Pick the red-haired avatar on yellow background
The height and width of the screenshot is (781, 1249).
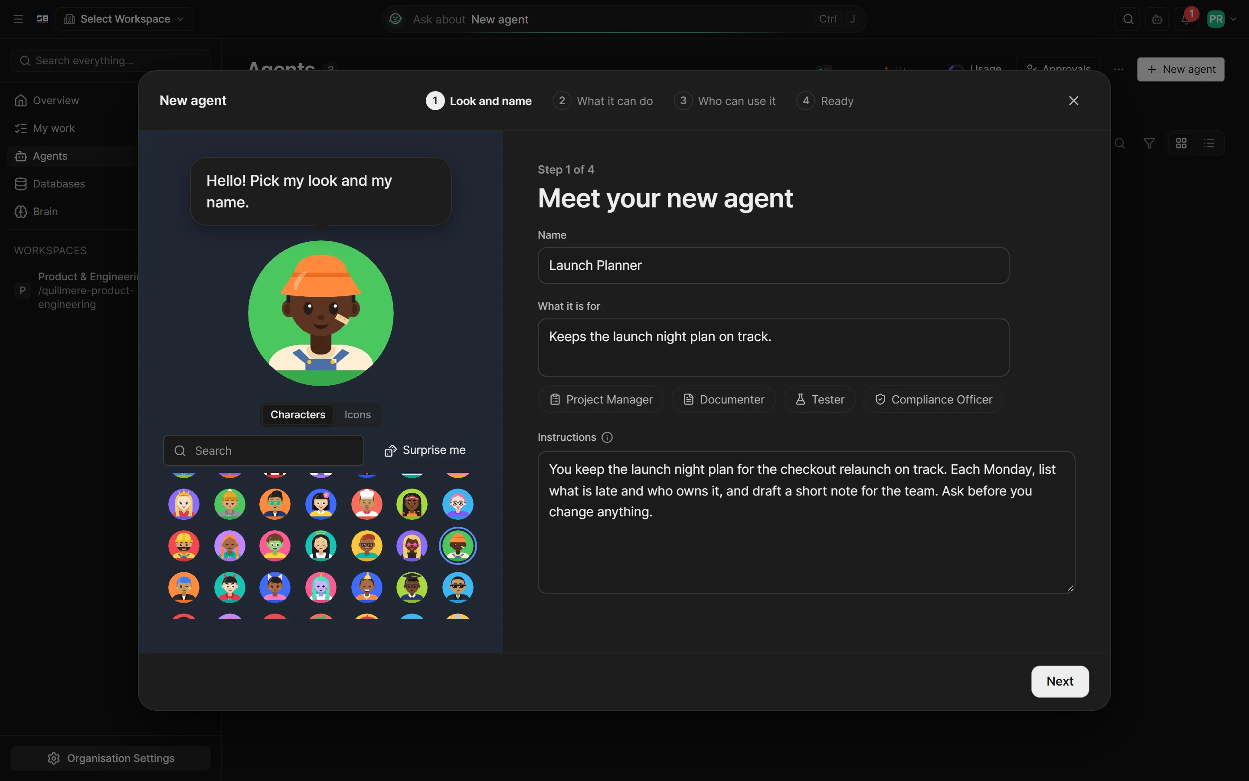coord(366,546)
